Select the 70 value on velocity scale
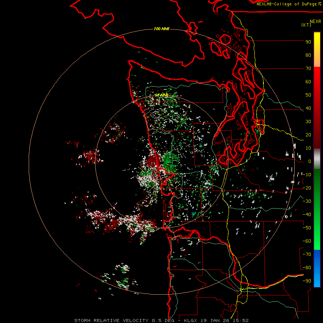 308,69
